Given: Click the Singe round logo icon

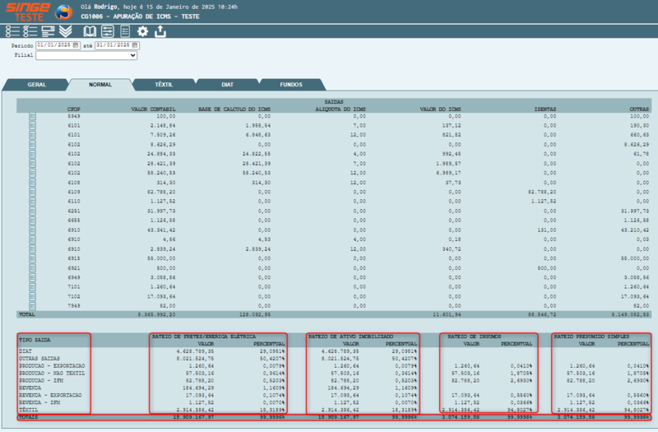Looking at the screenshot, I should (63, 12).
